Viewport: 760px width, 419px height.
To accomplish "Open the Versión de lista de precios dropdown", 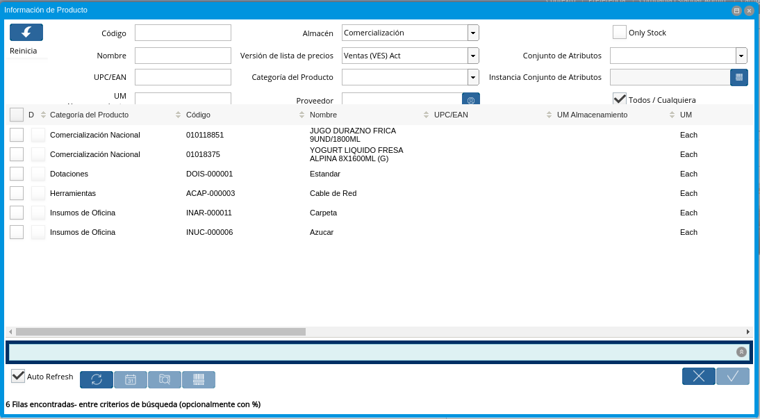I will (x=473, y=55).
